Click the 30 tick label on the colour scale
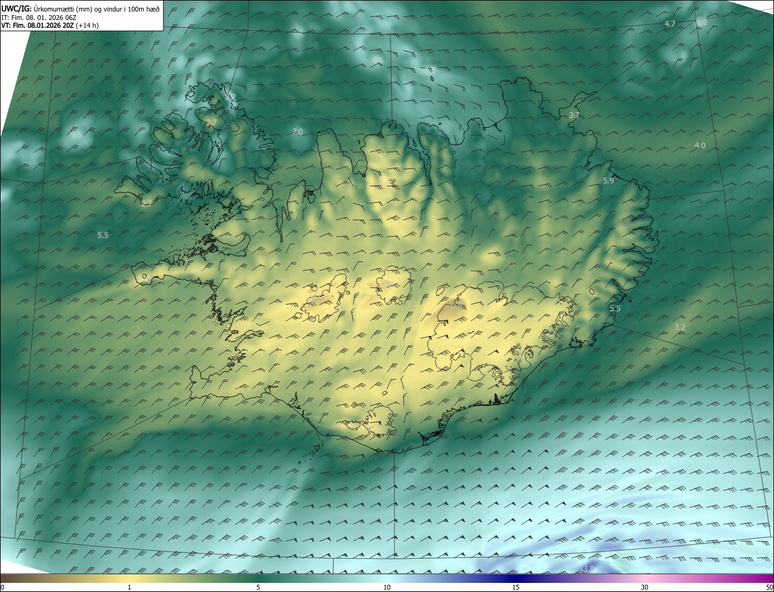 pyautogui.click(x=645, y=587)
